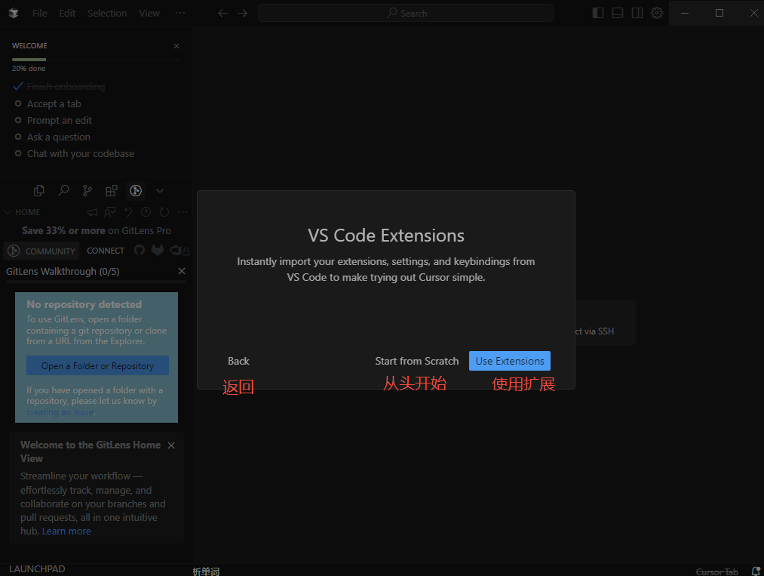The height and width of the screenshot is (576, 764).
Task: Close the WELCOME panel
Action: point(176,46)
